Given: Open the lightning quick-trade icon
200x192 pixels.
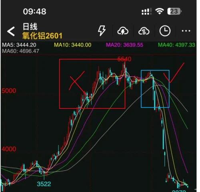Looking at the screenshot, I should tap(102, 31).
